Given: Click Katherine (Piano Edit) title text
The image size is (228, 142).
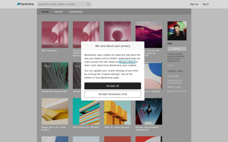Looking at the screenshot, I should [x=54, y=91].
